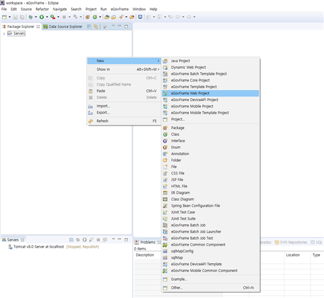Switch to the Problems tab
The width and height of the screenshot is (324, 298).
click(x=147, y=242)
